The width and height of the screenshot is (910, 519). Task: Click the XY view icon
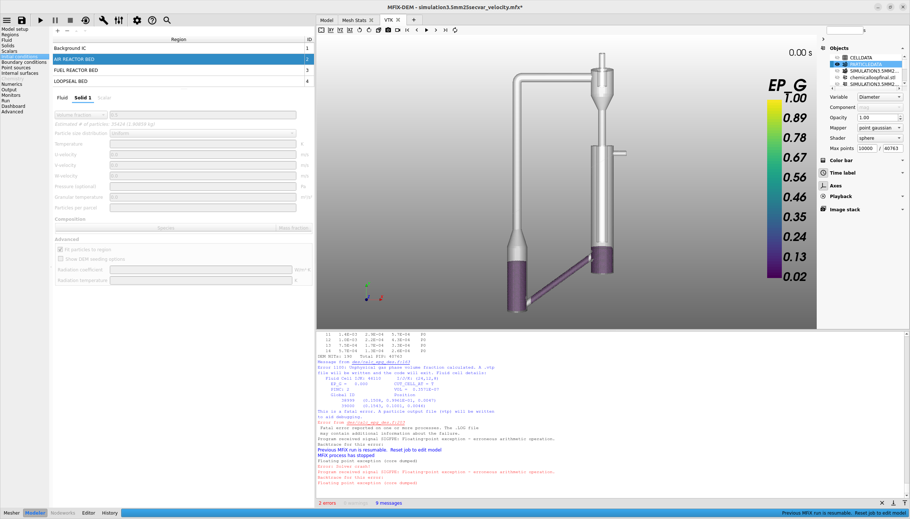click(x=331, y=30)
